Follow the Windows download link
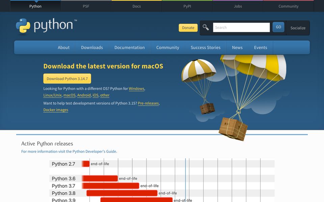 [136, 89]
